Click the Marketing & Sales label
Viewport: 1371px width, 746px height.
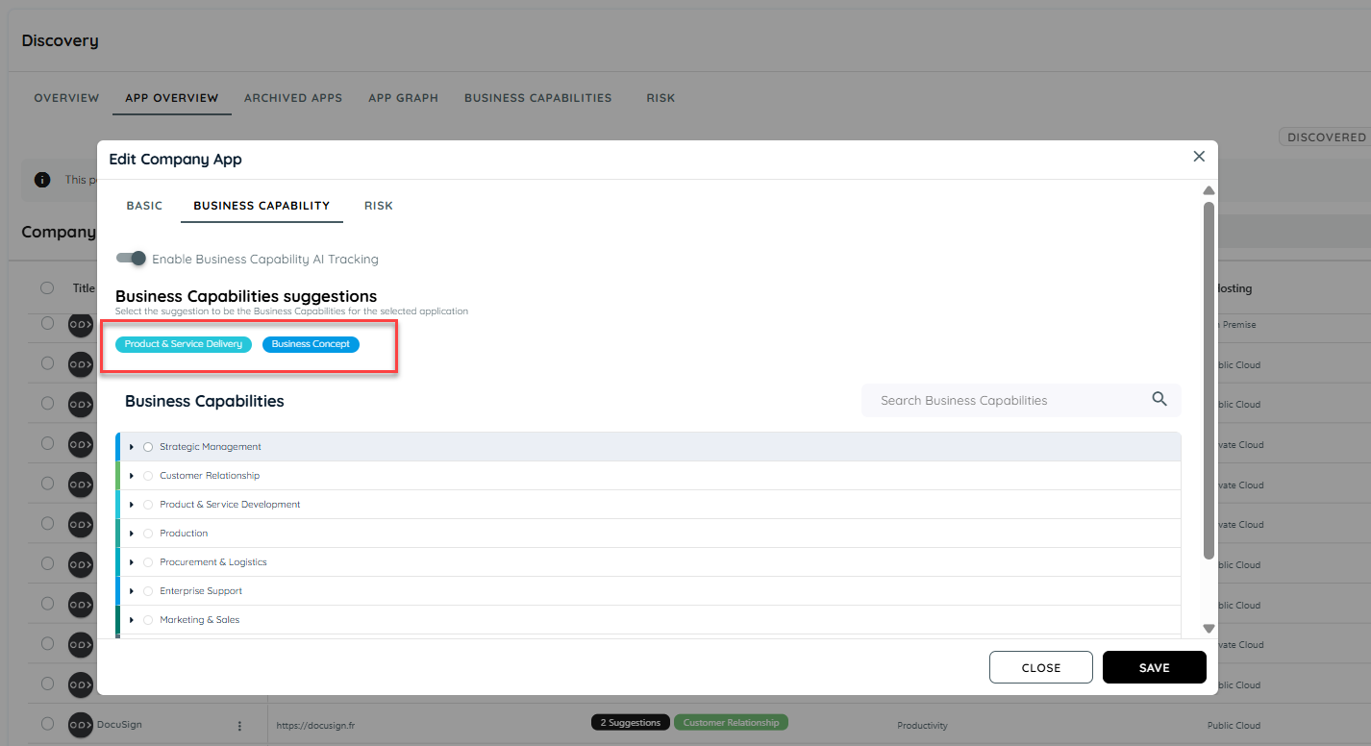click(x=200, y=620)
